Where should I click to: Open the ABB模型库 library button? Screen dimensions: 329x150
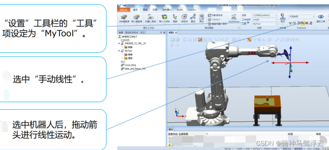pos(125,19)
